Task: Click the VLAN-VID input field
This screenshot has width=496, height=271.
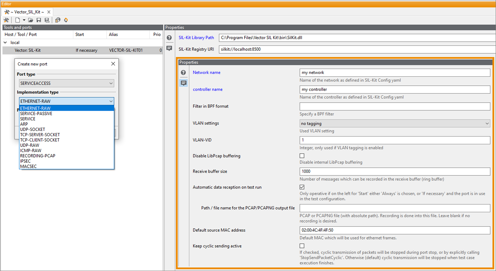Action: pyautogui.click(x=395, y=140)
